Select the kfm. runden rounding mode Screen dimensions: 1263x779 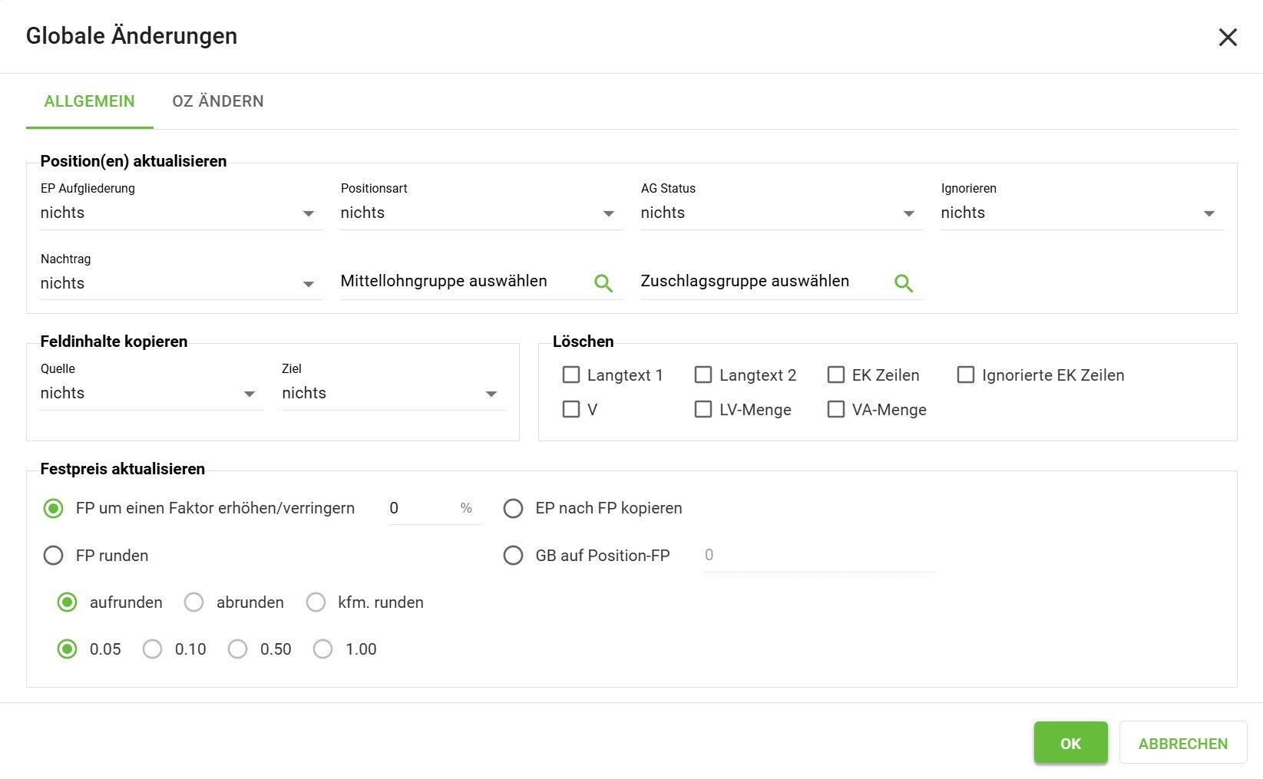click(316, 602)
